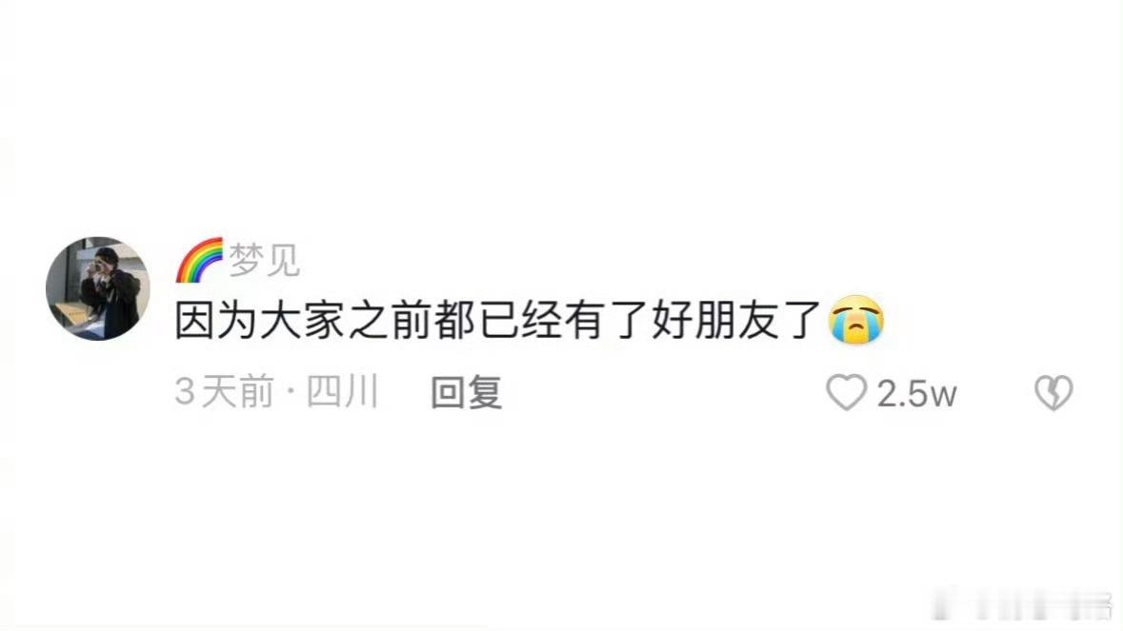This screenshot has width=1123, height=631.
Task: Click the crying emoji ending the comment
Action: click(856, 319)
